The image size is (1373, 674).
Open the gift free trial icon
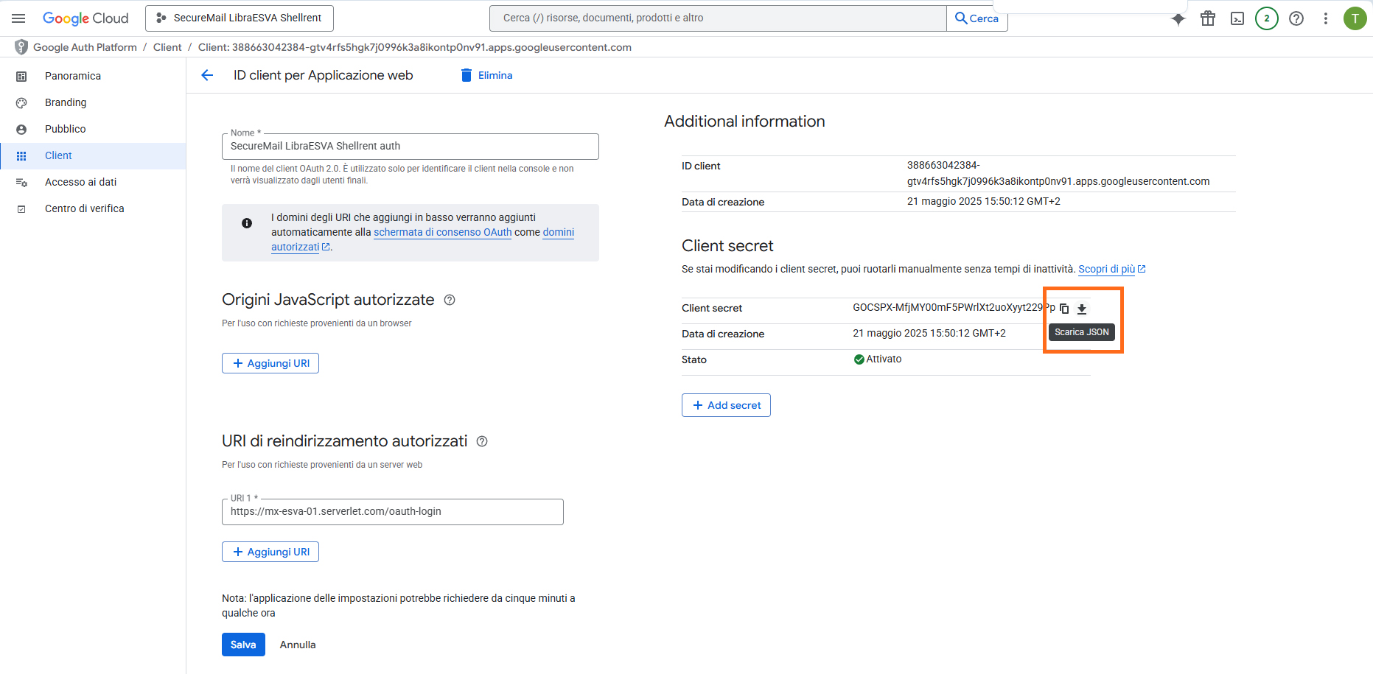coord(1208,18)
